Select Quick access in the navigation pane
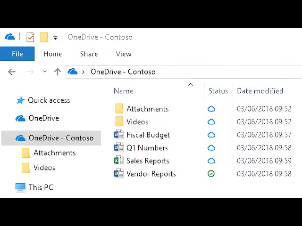 pyautogui.click(x=49, y=100)
